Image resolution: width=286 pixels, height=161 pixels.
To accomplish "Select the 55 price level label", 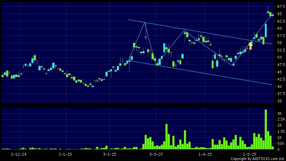I will tap(280, 43).
